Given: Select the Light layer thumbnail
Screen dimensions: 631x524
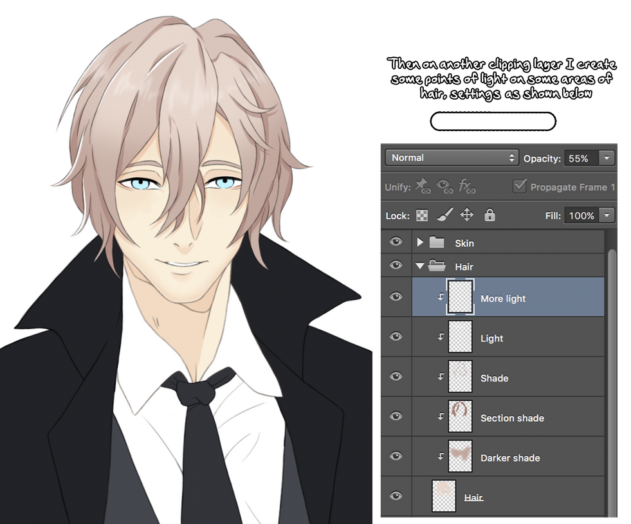Looking at the screenshot, I should 460,337.
